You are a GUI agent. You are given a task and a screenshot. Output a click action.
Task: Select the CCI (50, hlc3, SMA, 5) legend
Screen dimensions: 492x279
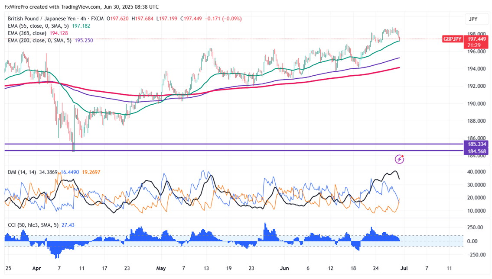coord(33,225)
